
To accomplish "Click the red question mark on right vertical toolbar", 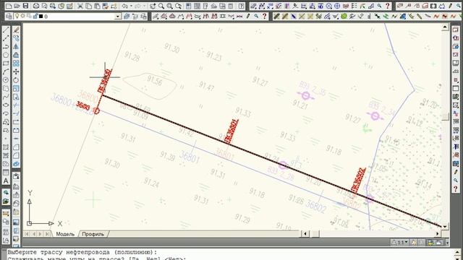I will (x=456, y=188).
